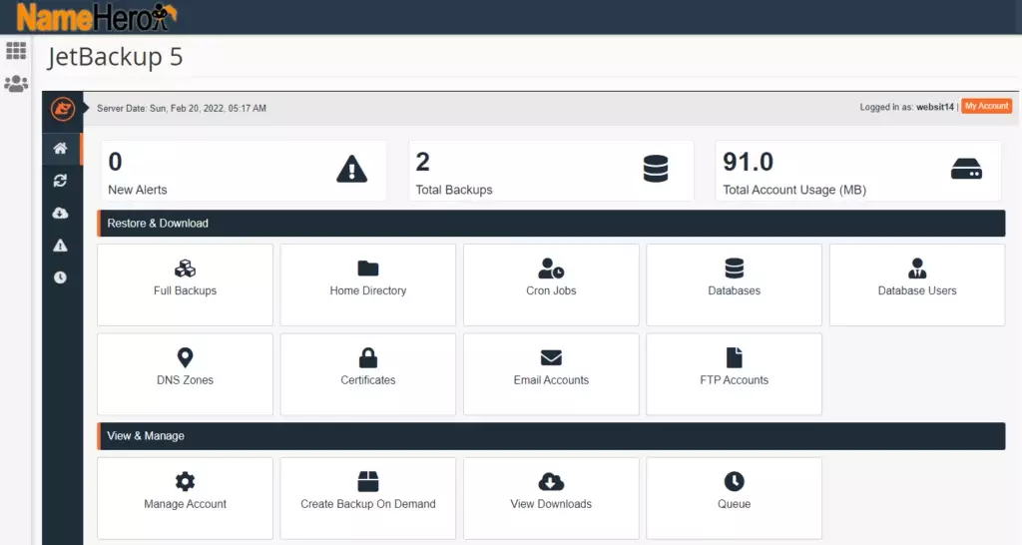Click the user manager people icon
Screen dimensions: 1022x545
click(16, 84)
